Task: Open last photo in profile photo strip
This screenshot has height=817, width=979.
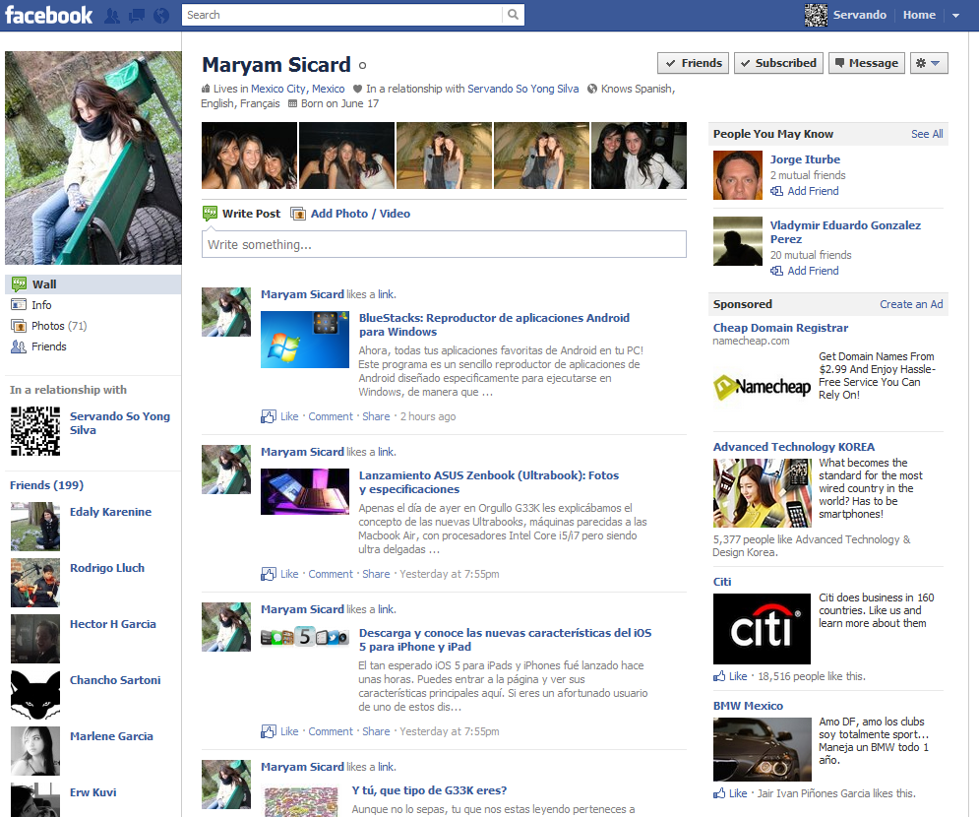Action: tap(639, 156)
